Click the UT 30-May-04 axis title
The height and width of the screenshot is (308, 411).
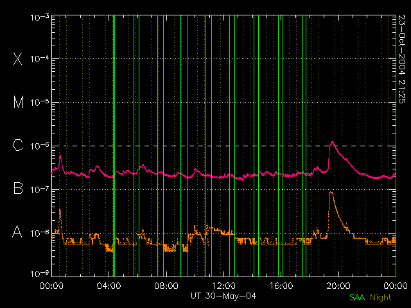coord(223,296)
